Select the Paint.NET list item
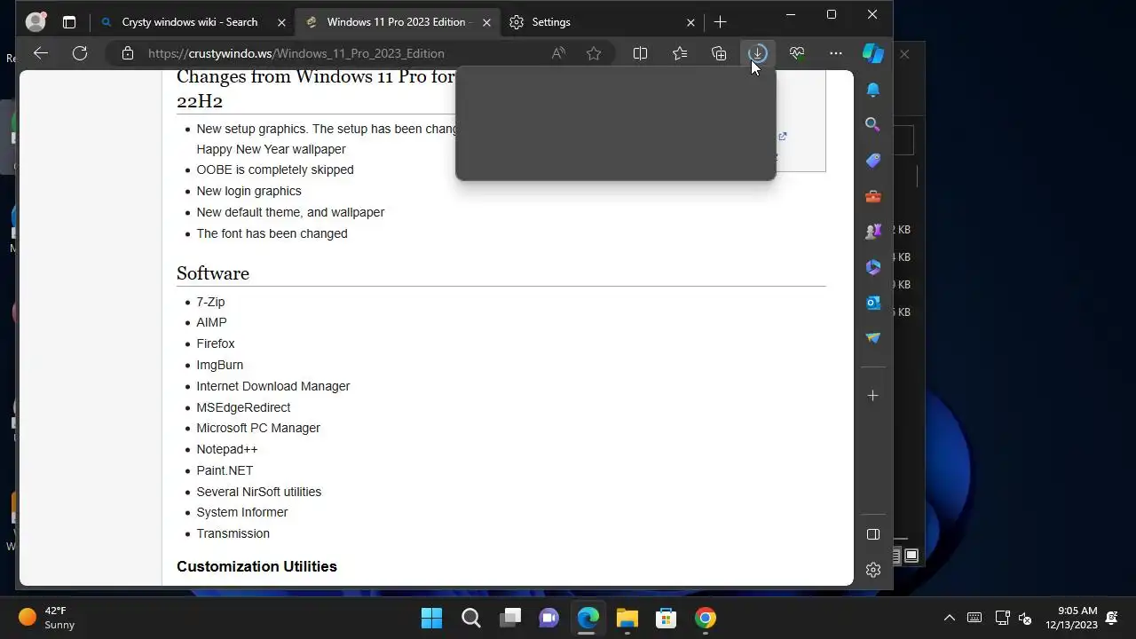 click(x=225, y=470)
